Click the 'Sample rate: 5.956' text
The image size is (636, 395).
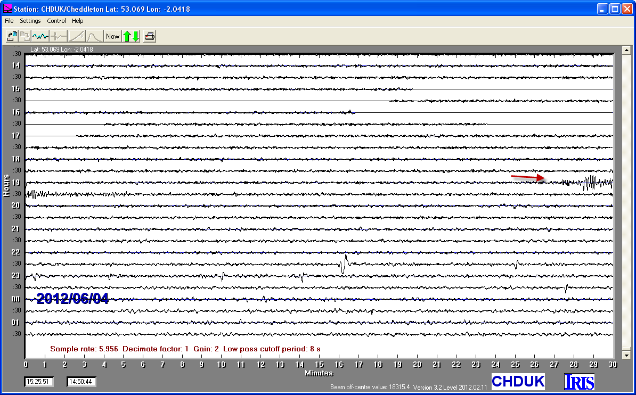pyautogui.click(x=84, y=349)
